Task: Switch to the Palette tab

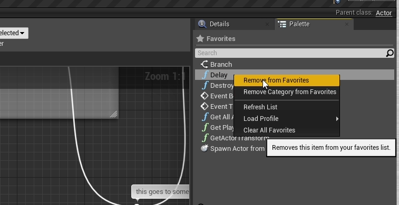Action: (x=299, y=24)
